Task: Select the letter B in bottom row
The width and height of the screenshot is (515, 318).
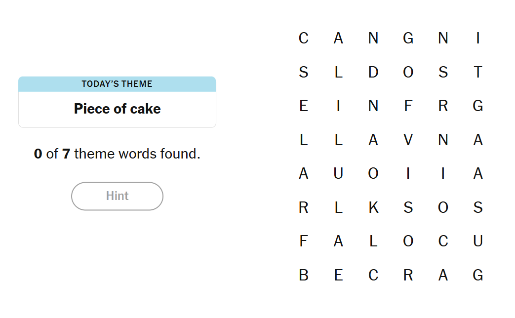Action: pyautogui.click(x=304, y=275)
